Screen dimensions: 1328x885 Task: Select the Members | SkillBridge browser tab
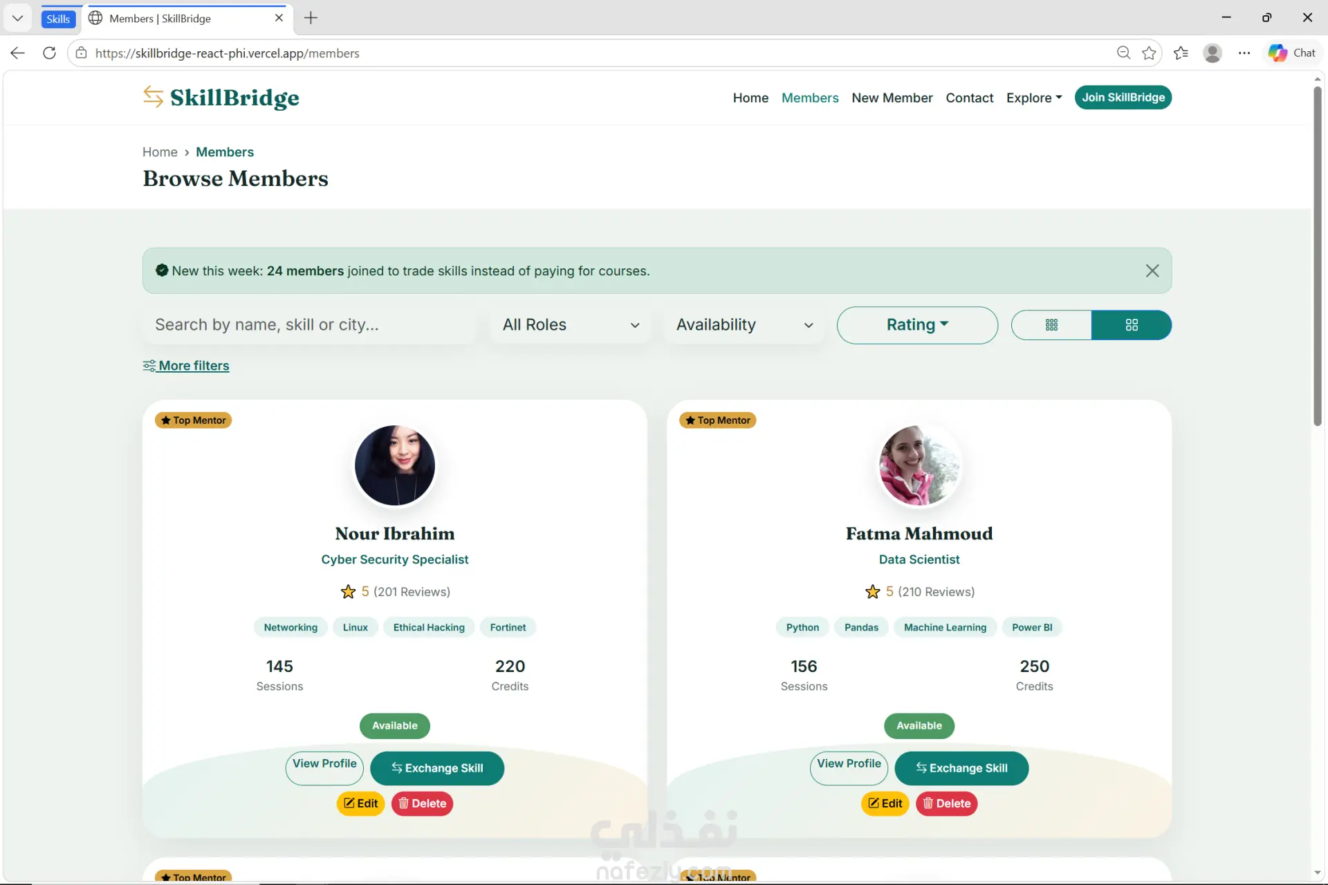[187, 19]
